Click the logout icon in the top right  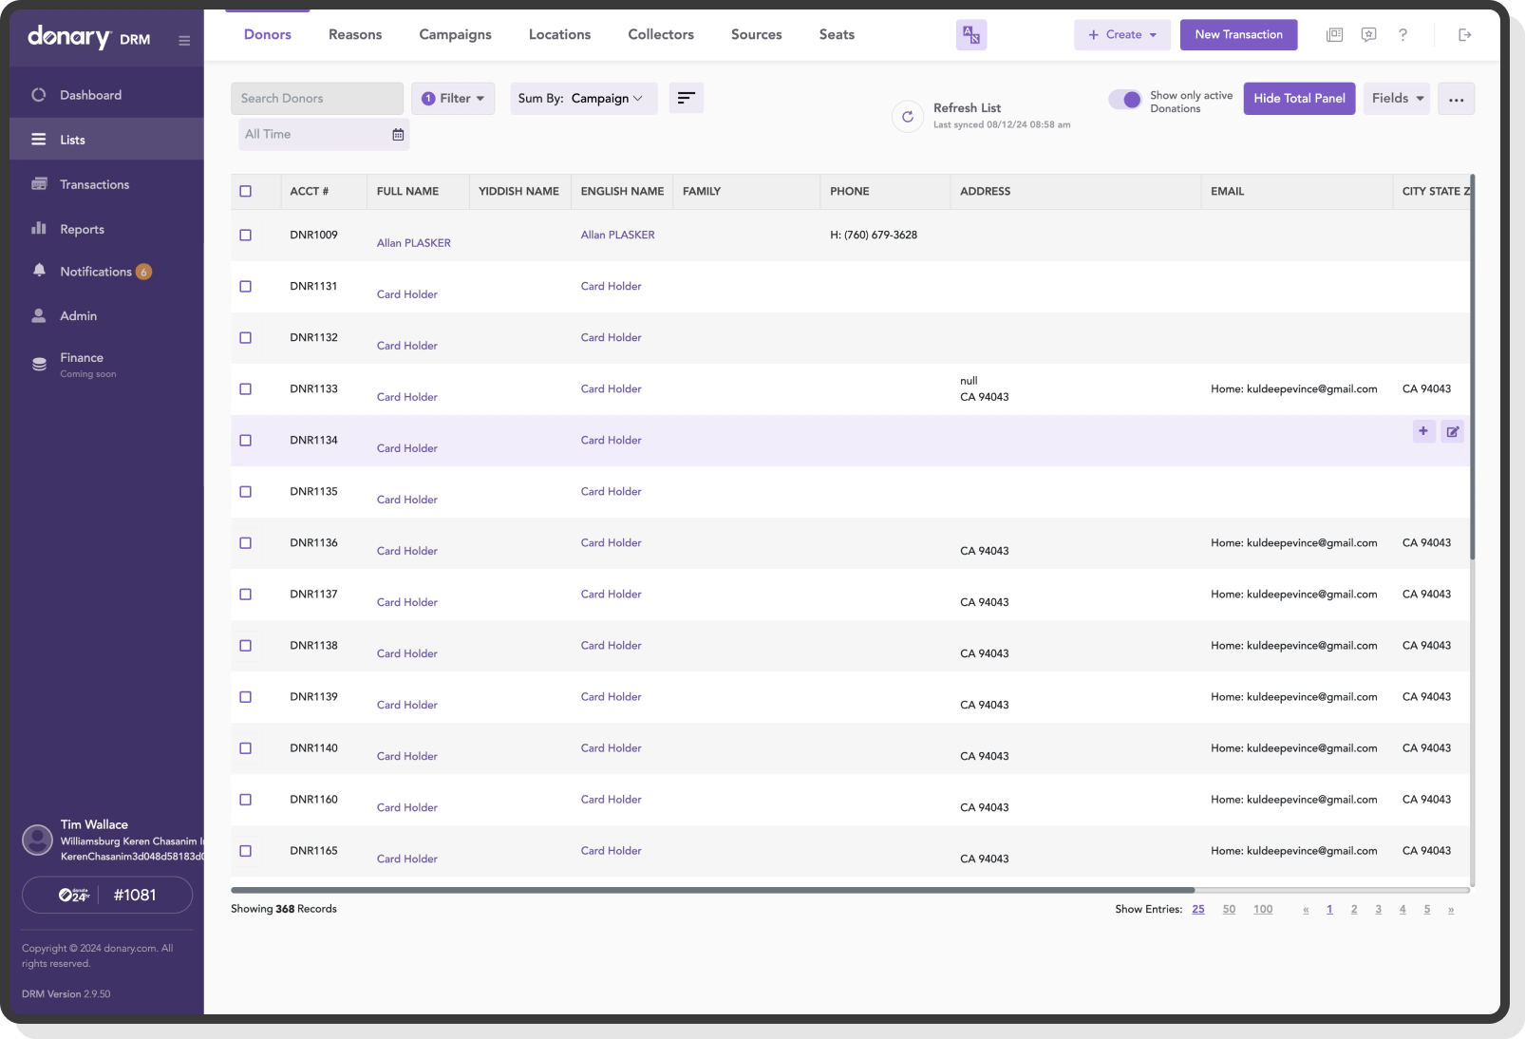click(x=1464, y=34)
